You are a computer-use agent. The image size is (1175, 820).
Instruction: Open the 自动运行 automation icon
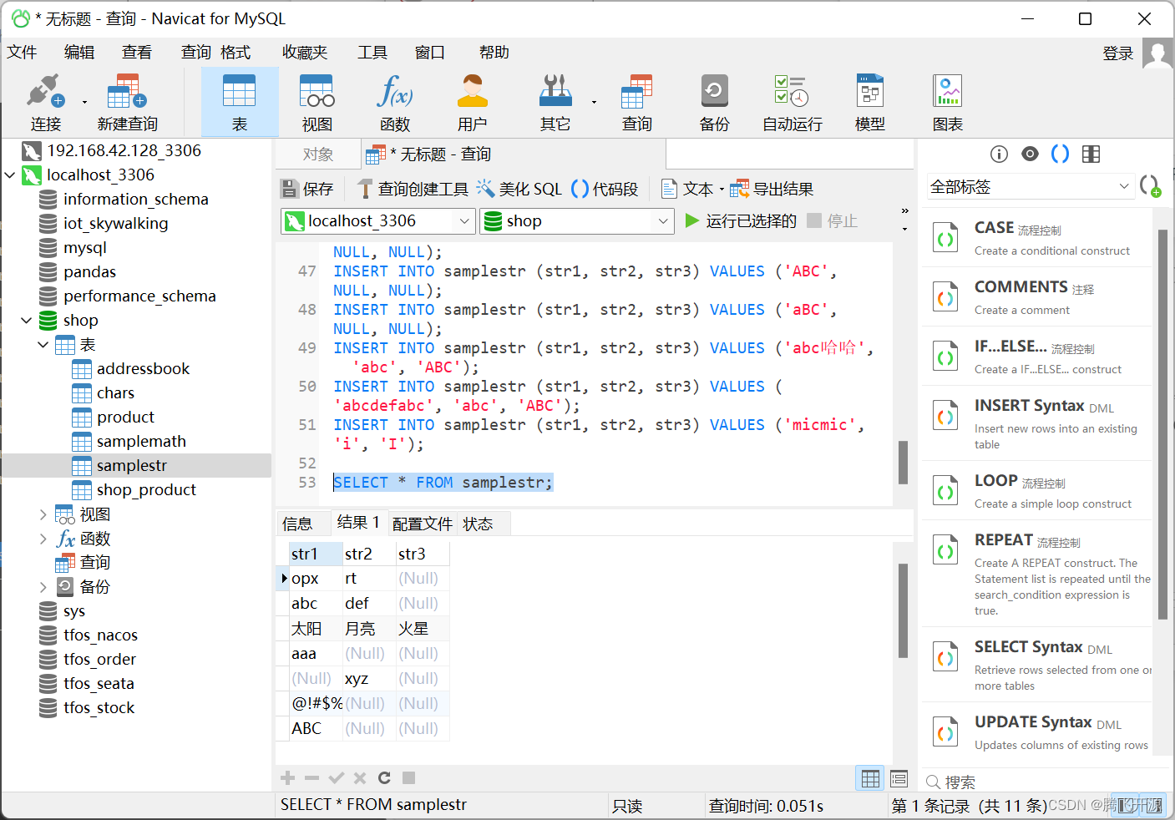[793, 102]
